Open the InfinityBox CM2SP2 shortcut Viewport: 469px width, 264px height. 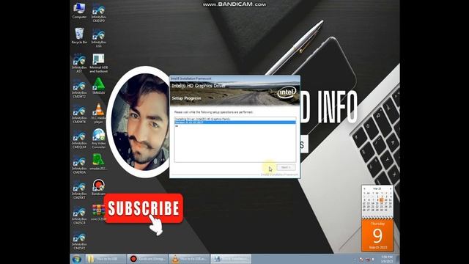coord(79,241)
